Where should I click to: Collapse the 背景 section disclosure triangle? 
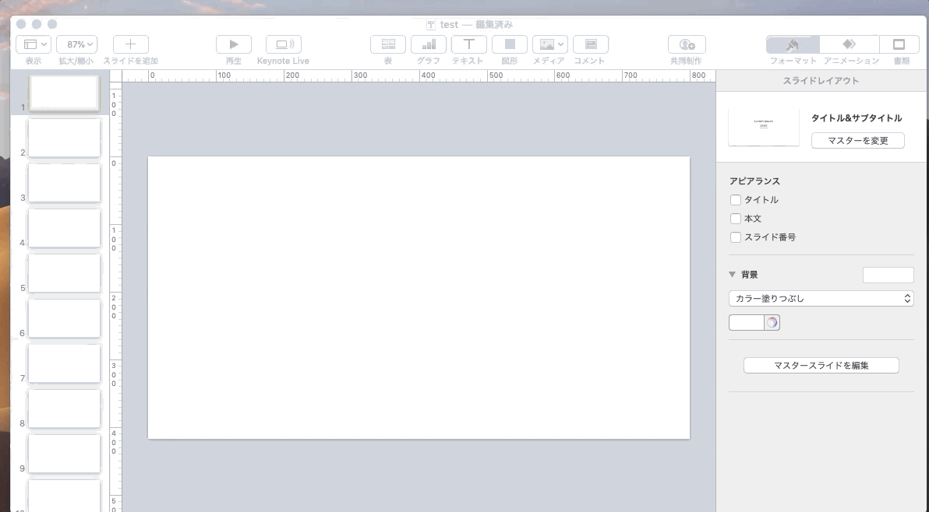pos(733,275)
